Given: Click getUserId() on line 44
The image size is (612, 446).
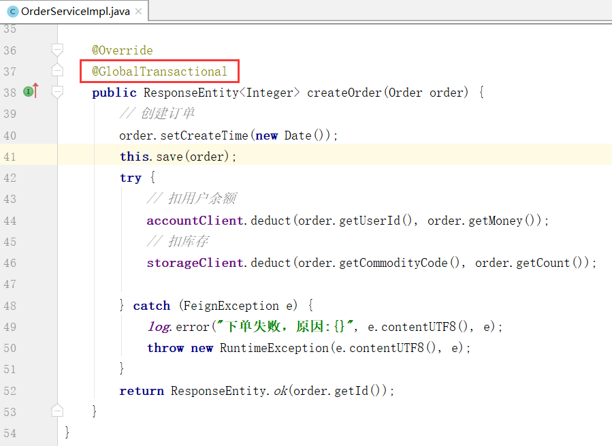Looking at the screenshot, I should (376, 221).
